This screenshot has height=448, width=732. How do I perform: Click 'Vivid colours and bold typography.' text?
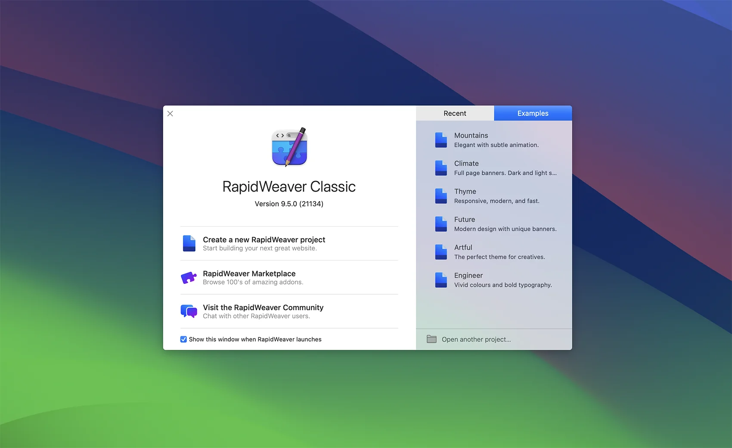503,285
